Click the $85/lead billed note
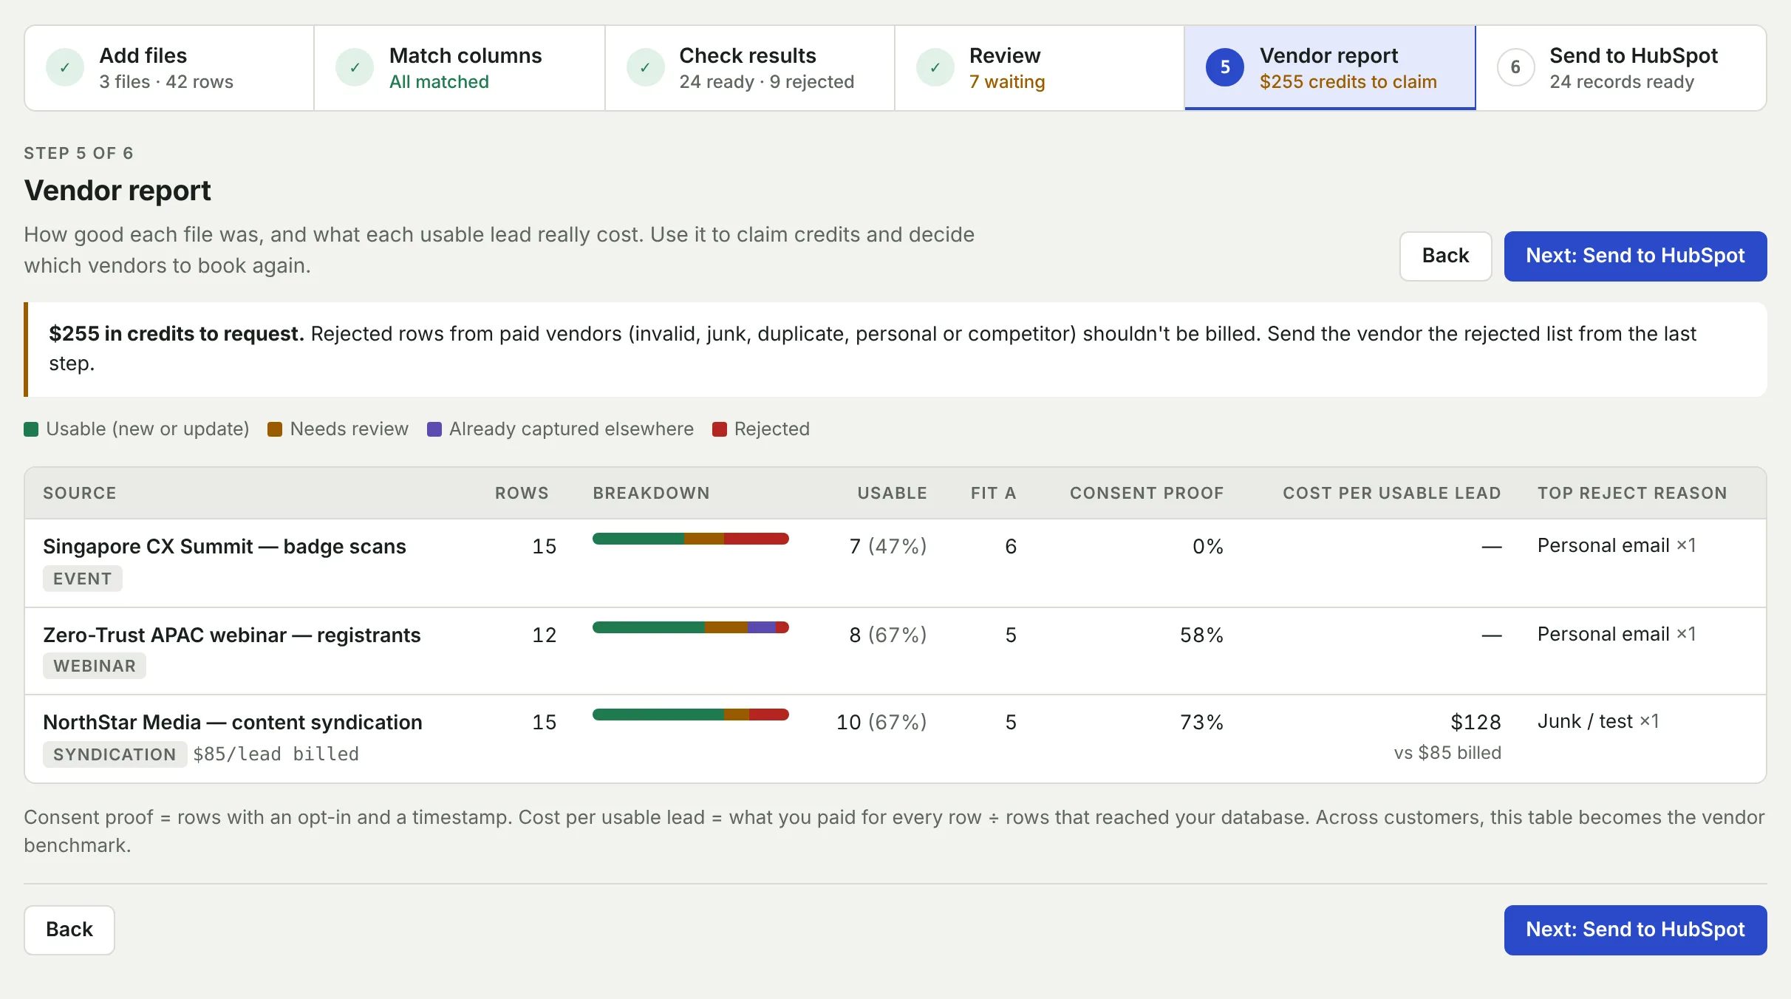The width and height of the screenshot is (1791, 999). pos(276,754)
